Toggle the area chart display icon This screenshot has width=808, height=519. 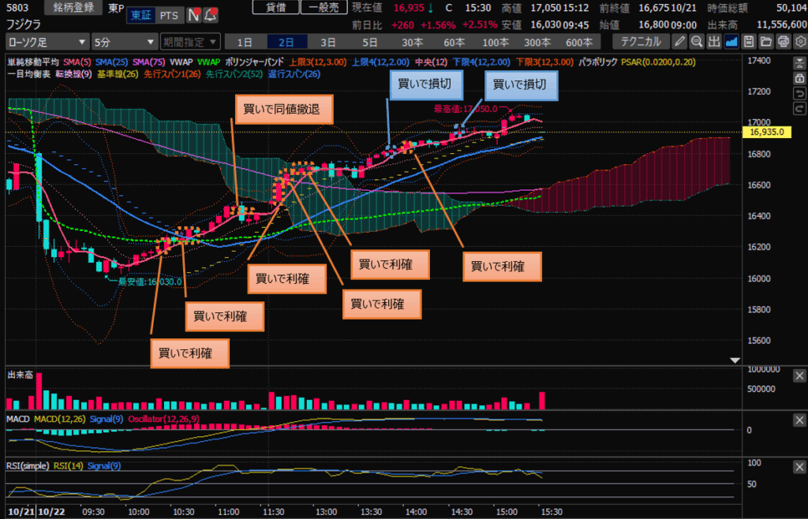(730, 41)
